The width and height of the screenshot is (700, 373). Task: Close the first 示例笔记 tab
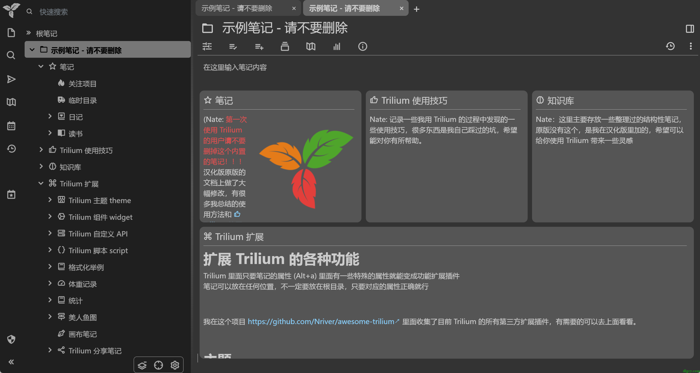pyautogui.click(x=294, y=8)
